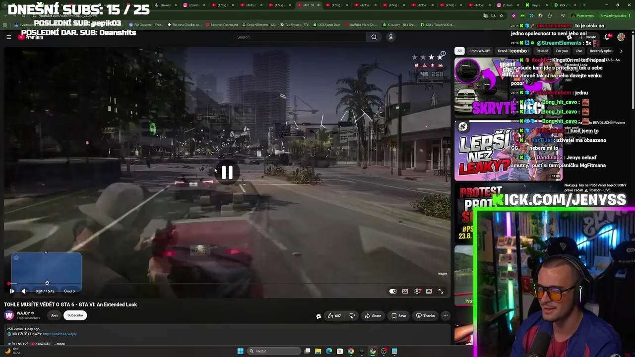Open the LEPŠÍ NEŽ LEAKY video thumbnail
This screenshot has height=357, width=635.
point(508,151)
